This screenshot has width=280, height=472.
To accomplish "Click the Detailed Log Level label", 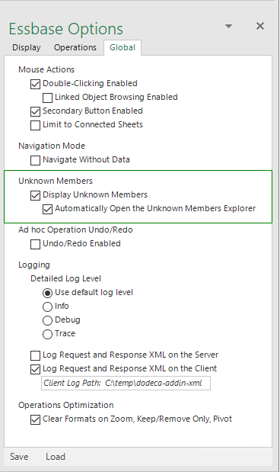I will [65, 279].
